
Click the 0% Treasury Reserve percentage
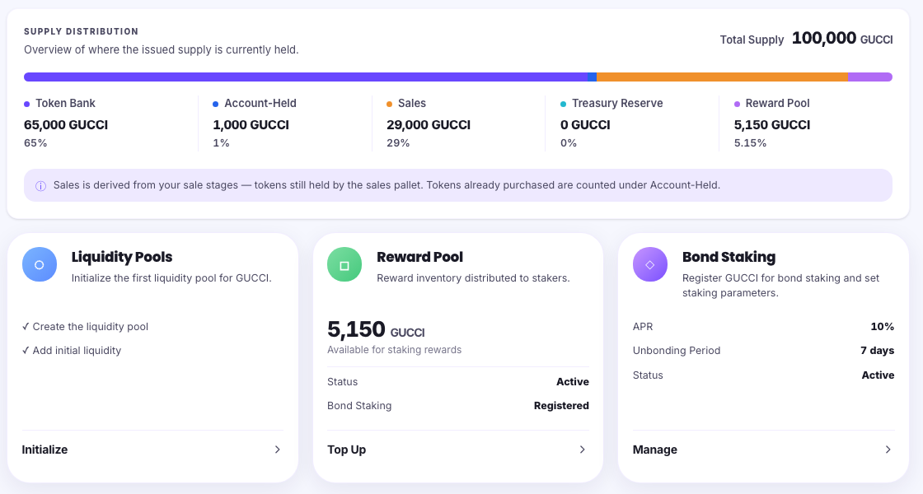coord(569,143)
